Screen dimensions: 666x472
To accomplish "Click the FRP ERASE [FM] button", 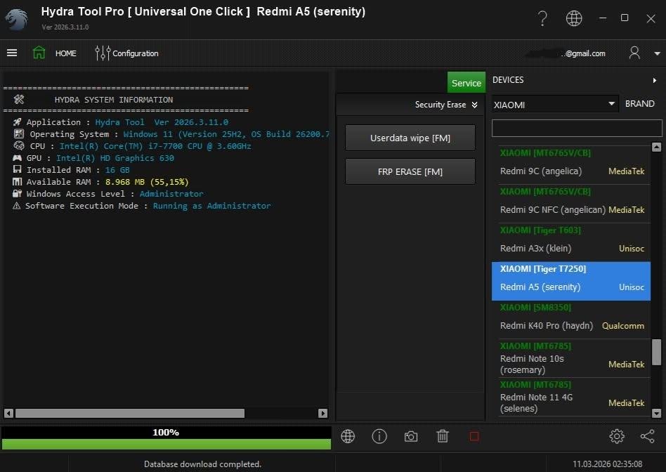I will (x=410, y=171).
